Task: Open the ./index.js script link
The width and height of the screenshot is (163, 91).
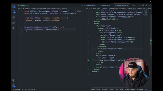Action: click(112, 67)
